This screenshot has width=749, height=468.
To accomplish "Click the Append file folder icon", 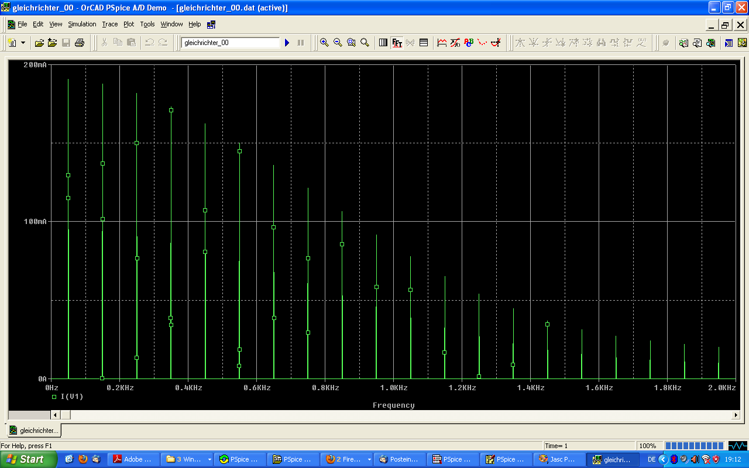I will (53, 43).
